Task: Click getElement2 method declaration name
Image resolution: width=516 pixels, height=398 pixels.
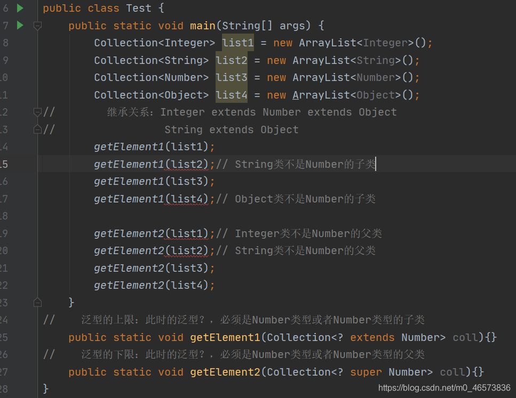Action: [225, 372]
